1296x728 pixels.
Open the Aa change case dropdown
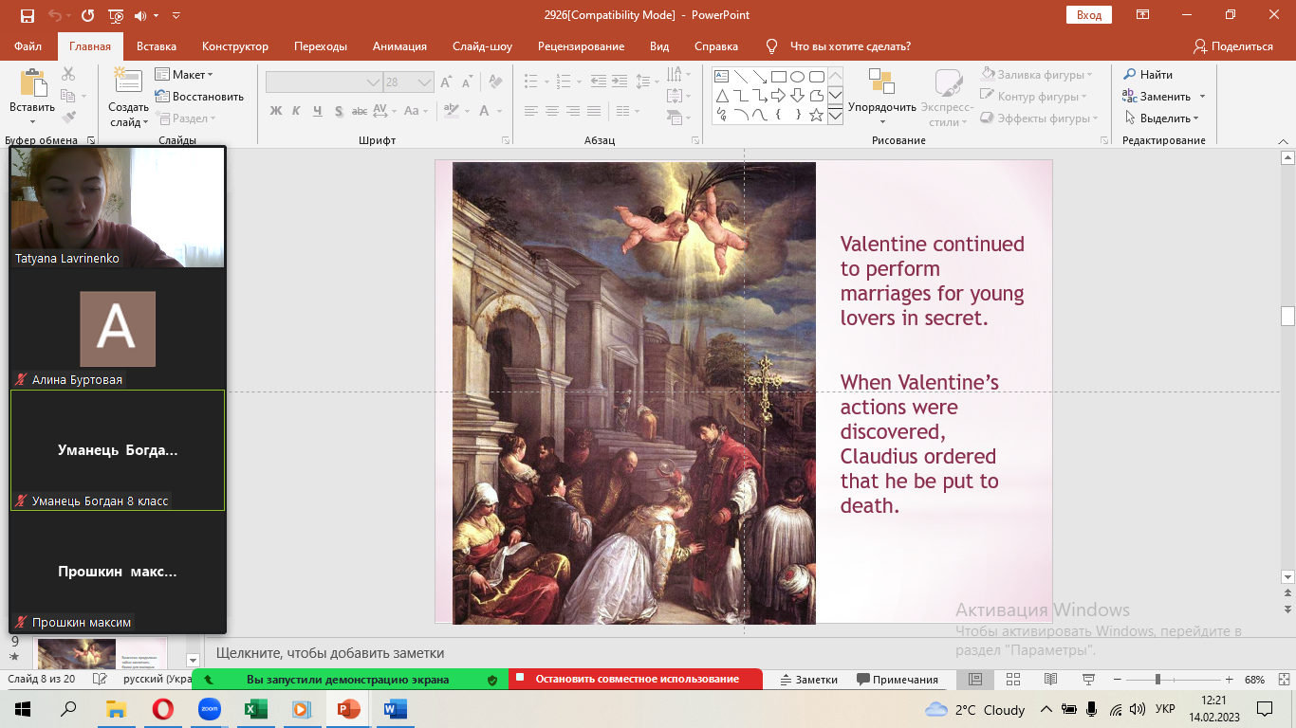click(x=417, y=111)
